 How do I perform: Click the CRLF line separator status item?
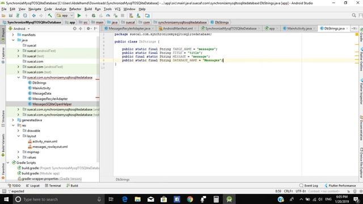[289, 192]
